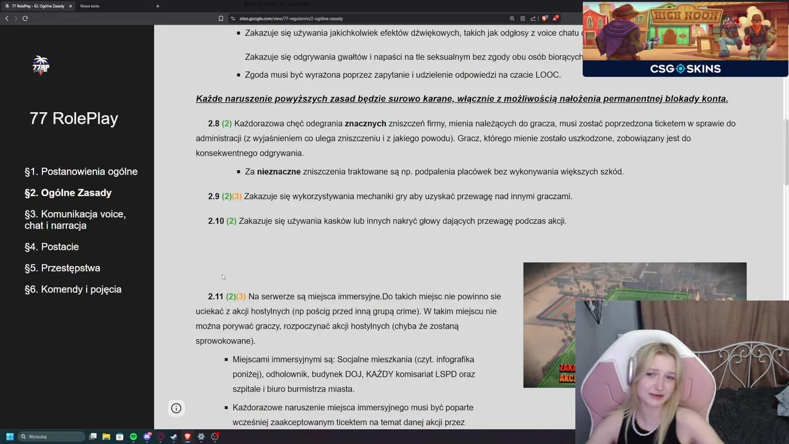Open the Windows Start menu

click(x=9, y=437)
